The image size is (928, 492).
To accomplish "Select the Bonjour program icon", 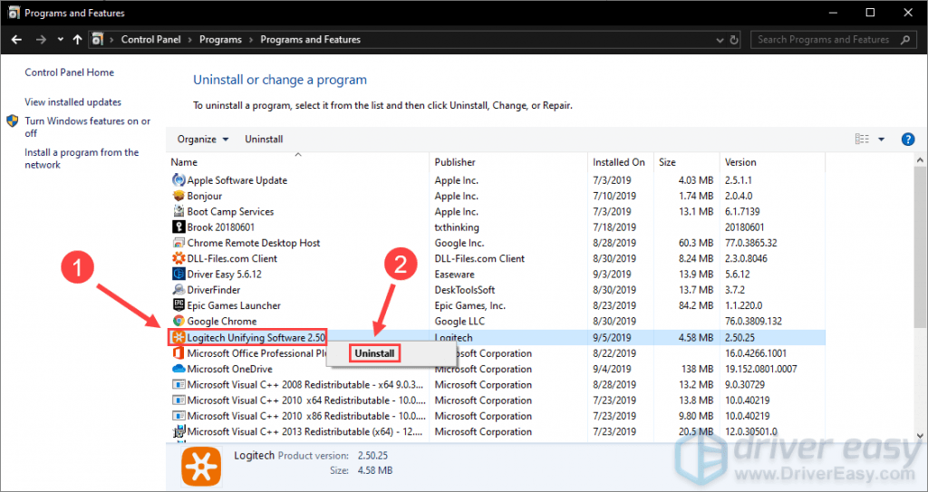I will (x=179, y=196).
